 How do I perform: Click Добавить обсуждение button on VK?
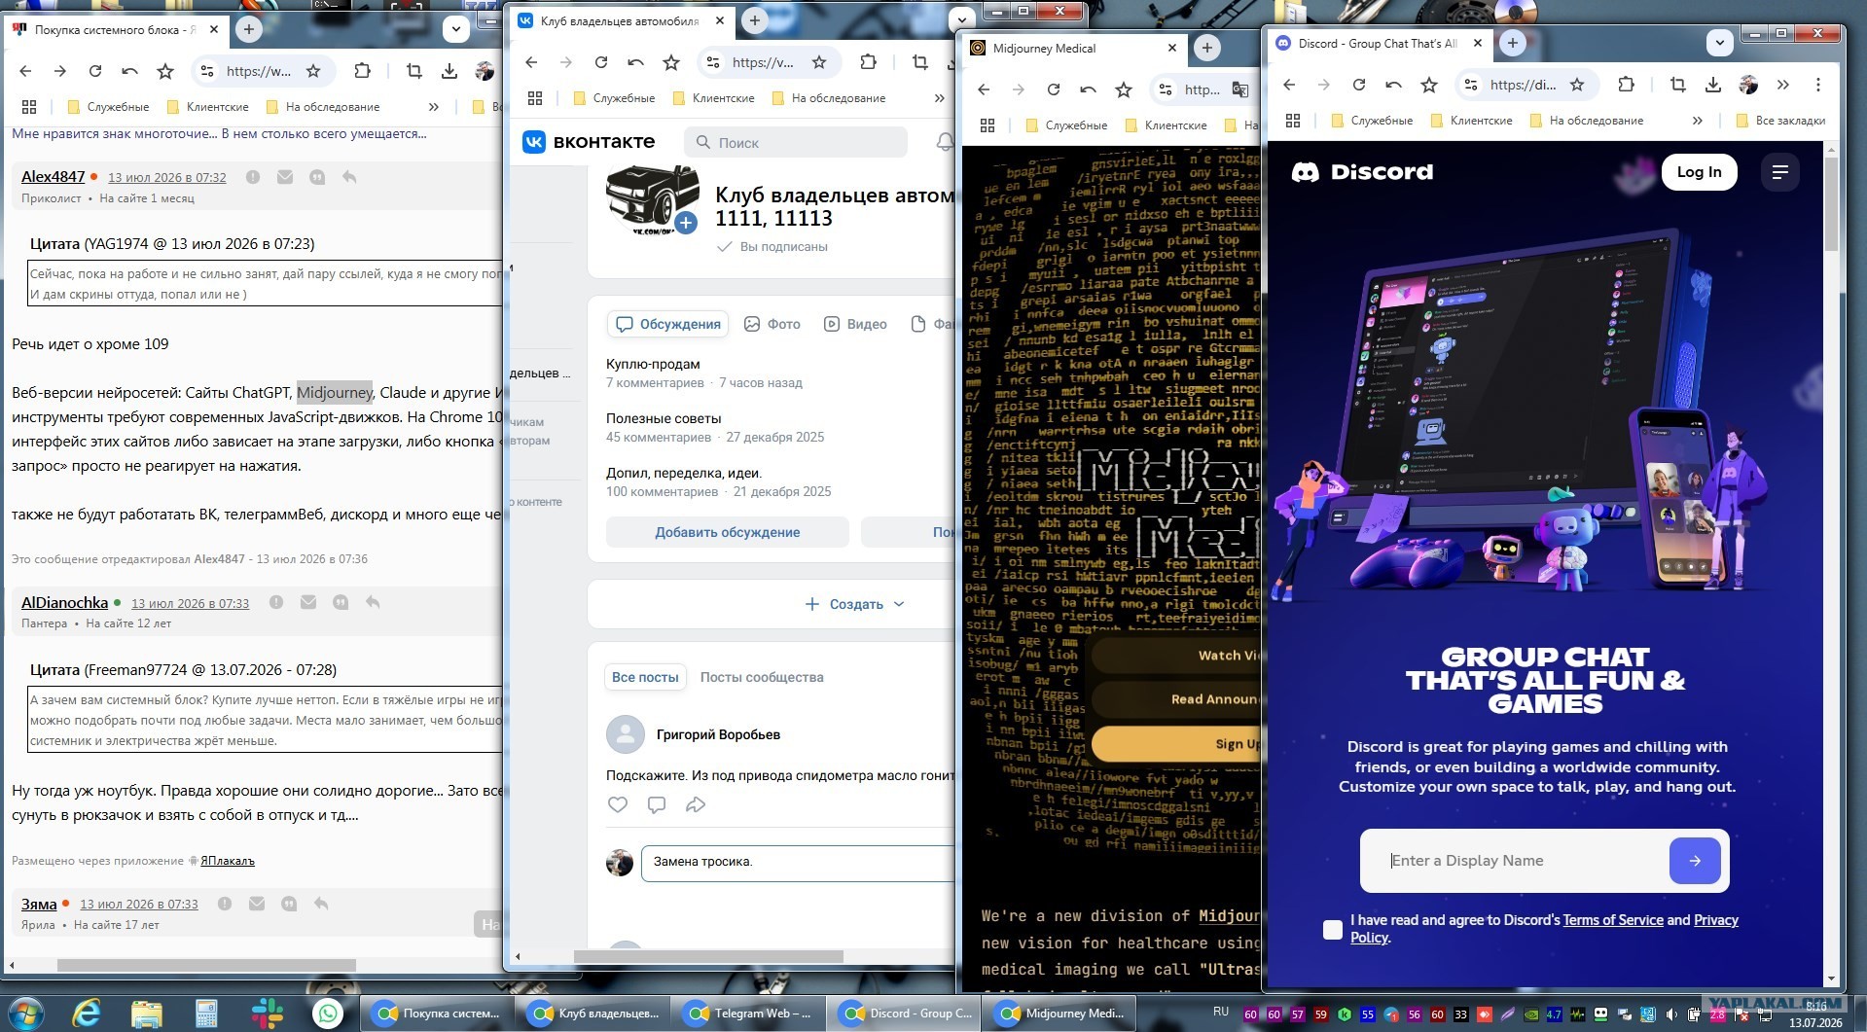[x=727, y=532]
